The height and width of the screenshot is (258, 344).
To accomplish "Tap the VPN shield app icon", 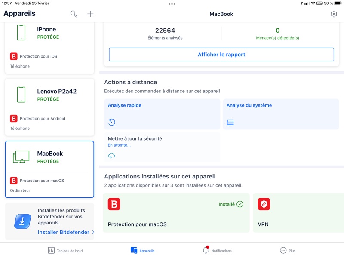I will pyautogui.click(x=264, y=204).
